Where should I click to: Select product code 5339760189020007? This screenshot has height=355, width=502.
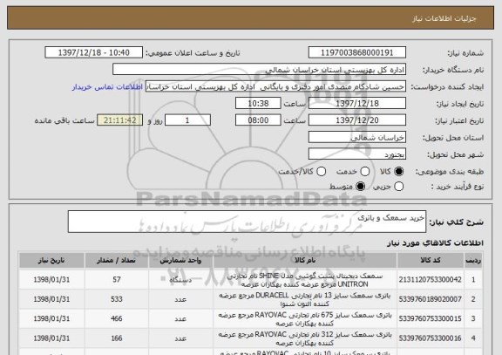pyautogui.click(x=431, y=299)
